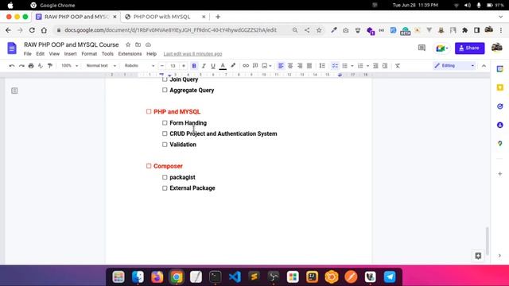Screen dimensions: 509x286
Task: Print the document using printer icon
Action: click(x=31, y=66)
